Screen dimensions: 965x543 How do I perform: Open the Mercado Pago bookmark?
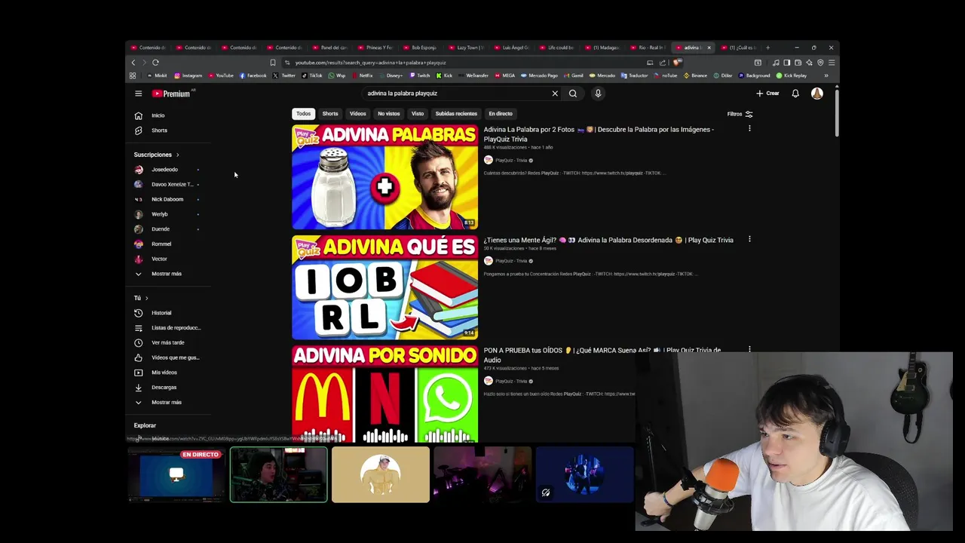click(x=538, y=75)
